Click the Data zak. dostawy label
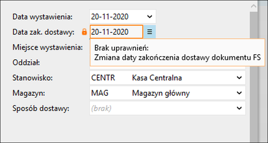The height and width of the screenshot is (143, 268). click(43, 32)
